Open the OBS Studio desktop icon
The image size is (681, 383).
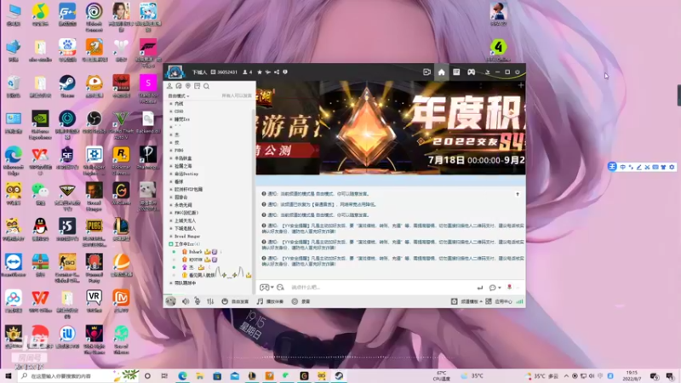point(94,122)
